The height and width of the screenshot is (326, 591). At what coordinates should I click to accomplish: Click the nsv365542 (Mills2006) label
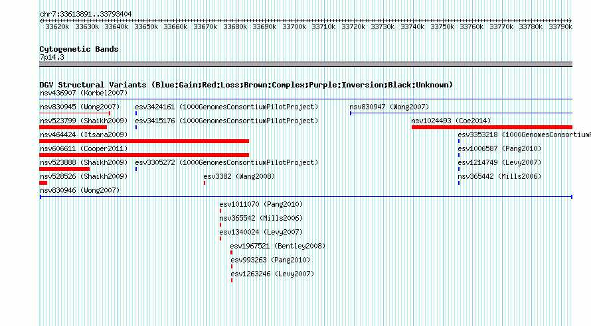coord(261,218)
